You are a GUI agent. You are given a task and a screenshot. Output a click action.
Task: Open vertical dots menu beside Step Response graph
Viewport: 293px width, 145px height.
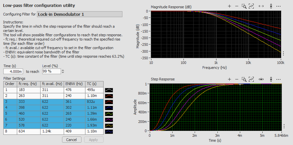coord(284,127)
